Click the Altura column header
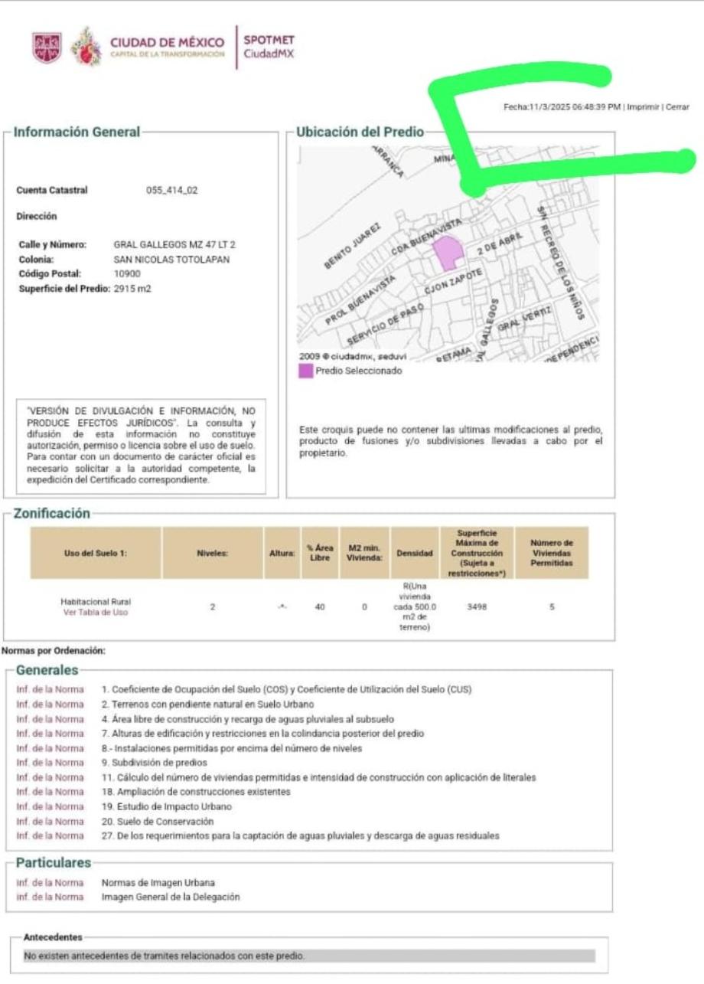The height and width of the screenshot is (984, 704). click(282, 552)
